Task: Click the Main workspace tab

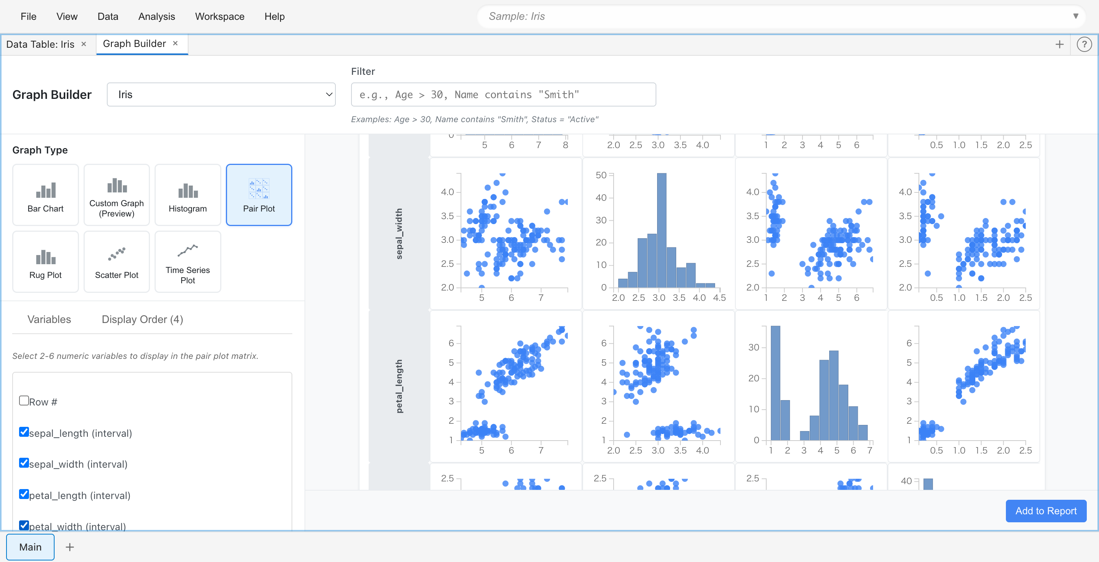Action: pos(30,547)
